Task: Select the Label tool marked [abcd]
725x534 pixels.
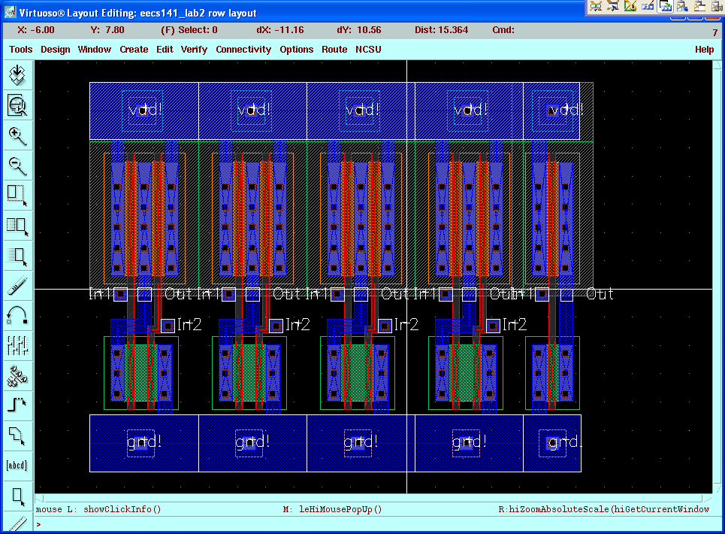Action: (17, 465)
